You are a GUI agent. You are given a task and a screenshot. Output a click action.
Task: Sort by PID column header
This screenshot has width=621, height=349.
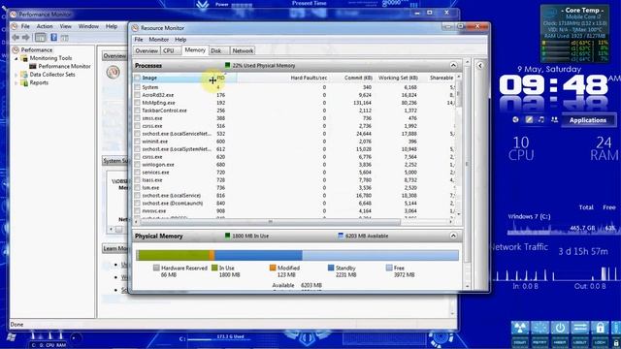pyautogui.click(x=220, y=78)
